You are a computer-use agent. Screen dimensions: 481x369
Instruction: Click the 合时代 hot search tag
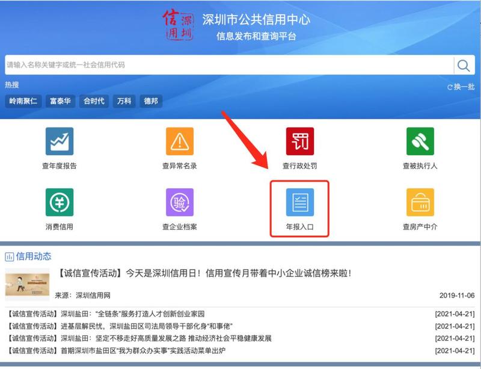click(x=94, y=101)
